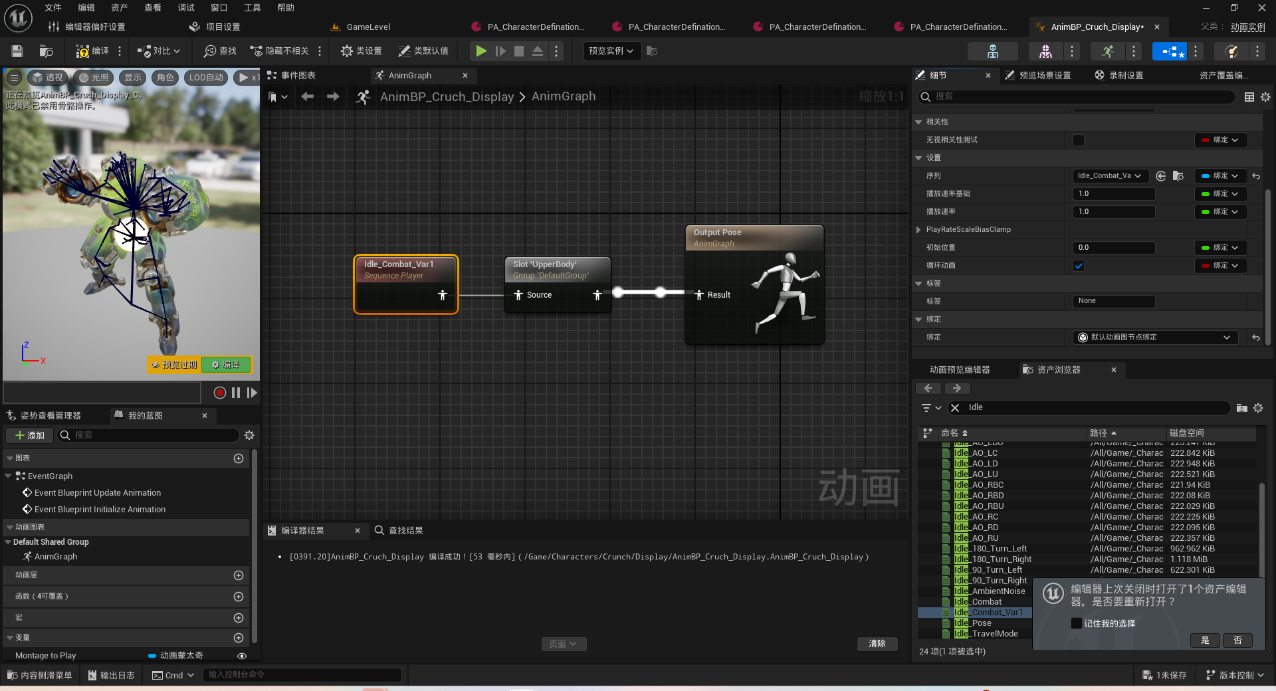1276x691 pixels.
Task: Open the default anim node binding dropdown
Action: (1155, 338)
